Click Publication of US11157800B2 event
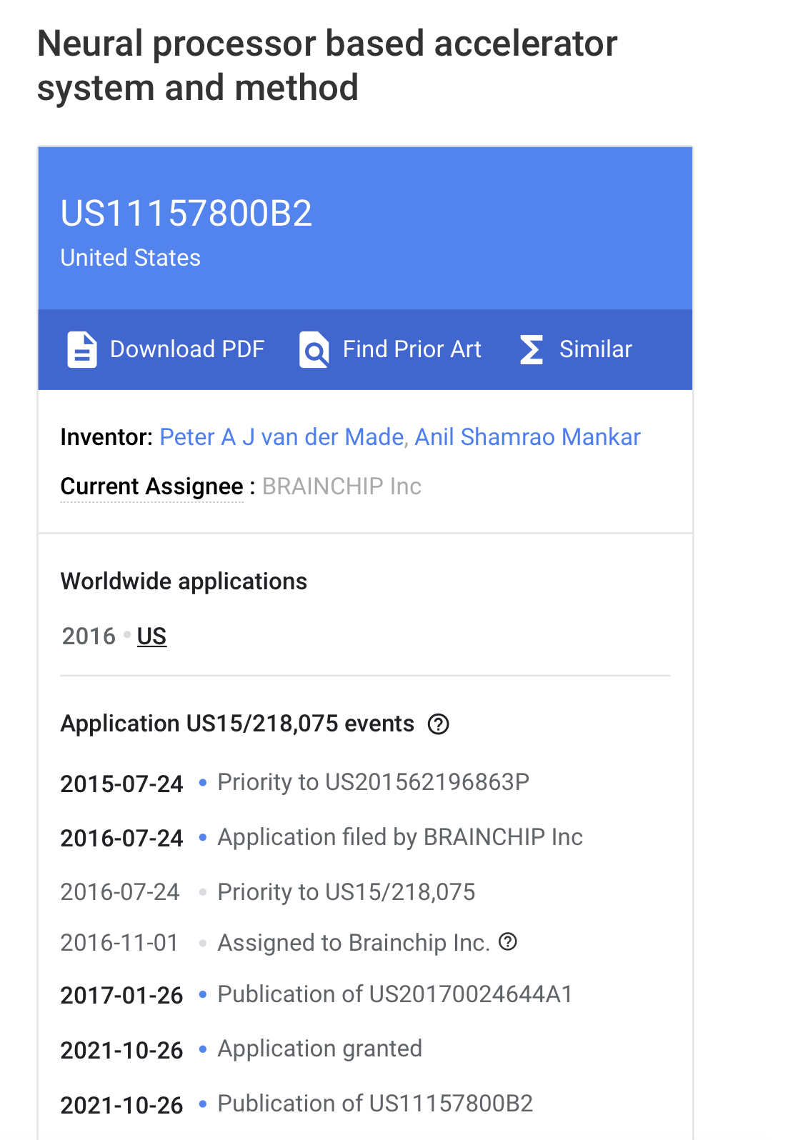This screenshot has width=798, height=1140. (x=375, y=1104)
